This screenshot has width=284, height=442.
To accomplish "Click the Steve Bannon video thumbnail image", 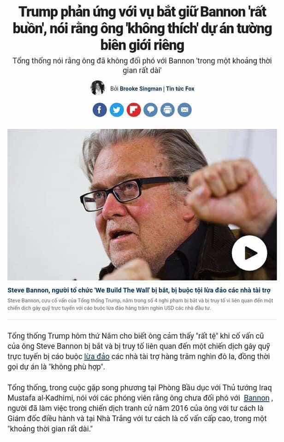I will [x=142, y=204].
